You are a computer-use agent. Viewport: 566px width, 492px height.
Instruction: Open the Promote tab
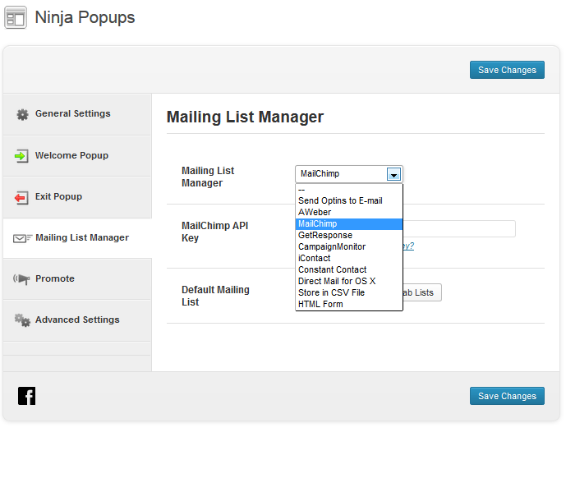(77, 279)
